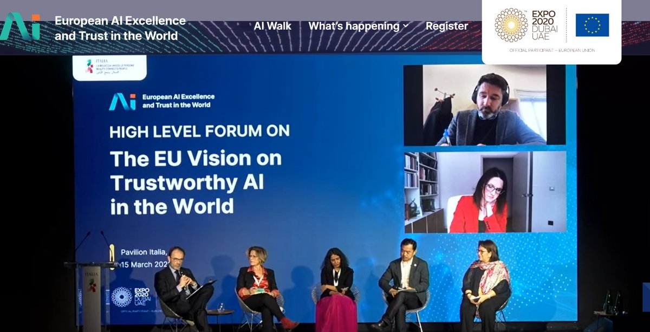Open the AI Walk page
Viewport: 650px width, 332px height.
(x=273, y=25)
